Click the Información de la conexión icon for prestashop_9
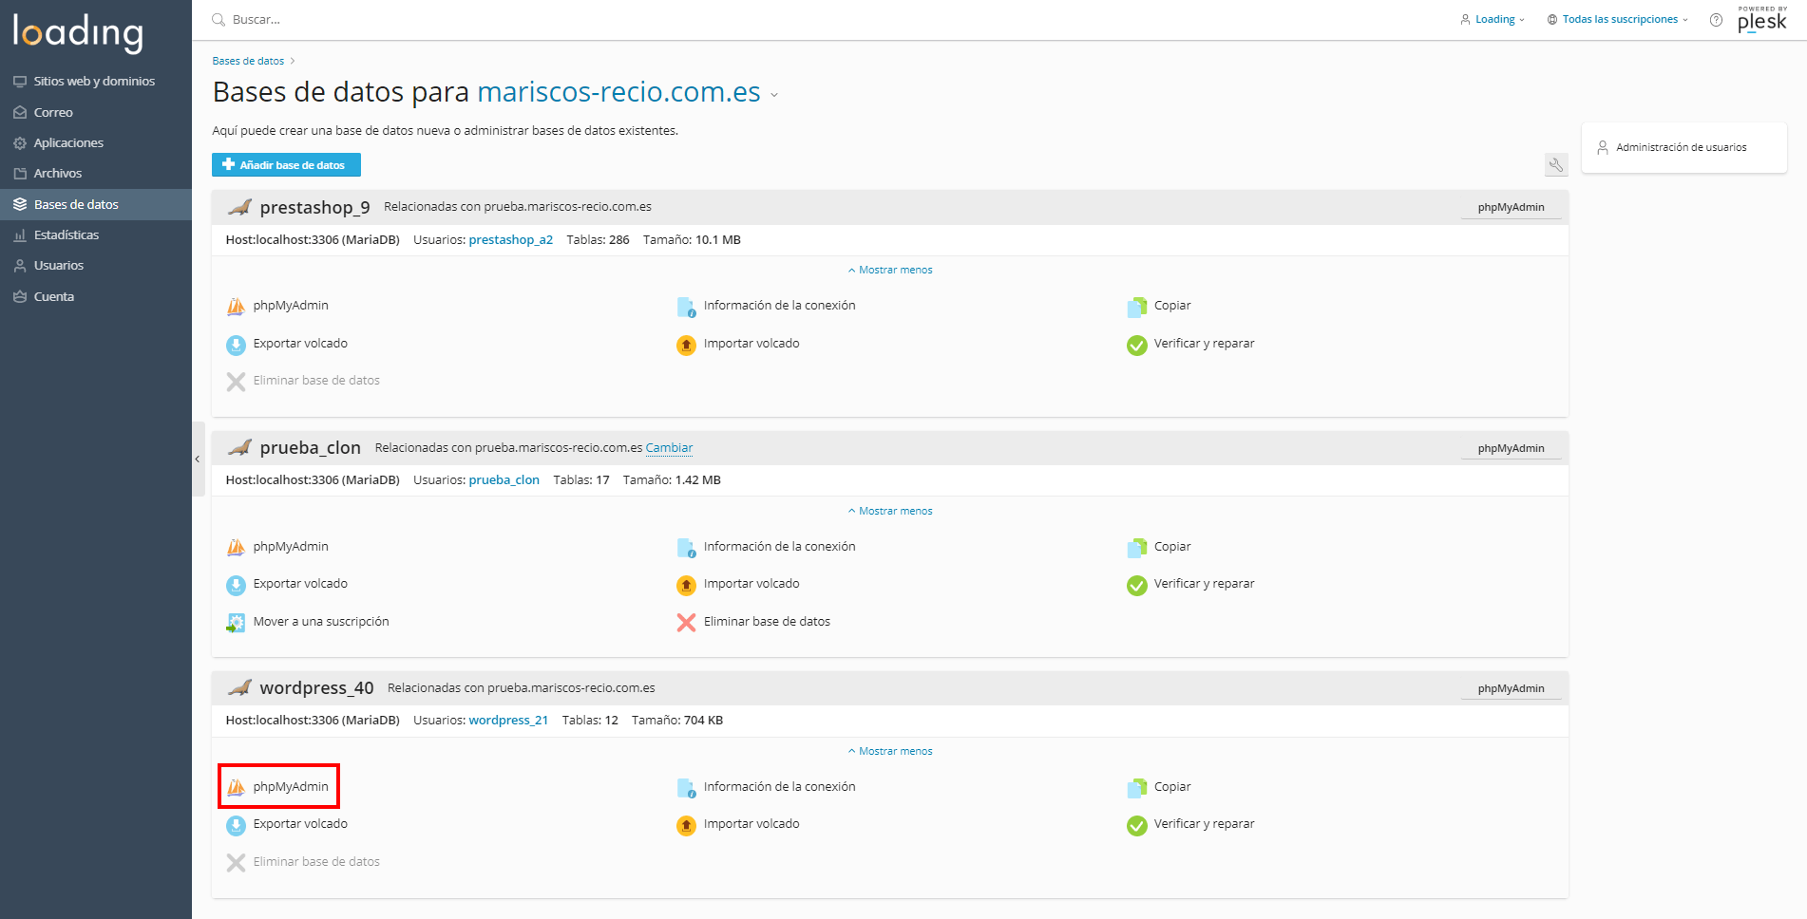The width and height of the screenshot is (1807, 919). pos(686,307)
